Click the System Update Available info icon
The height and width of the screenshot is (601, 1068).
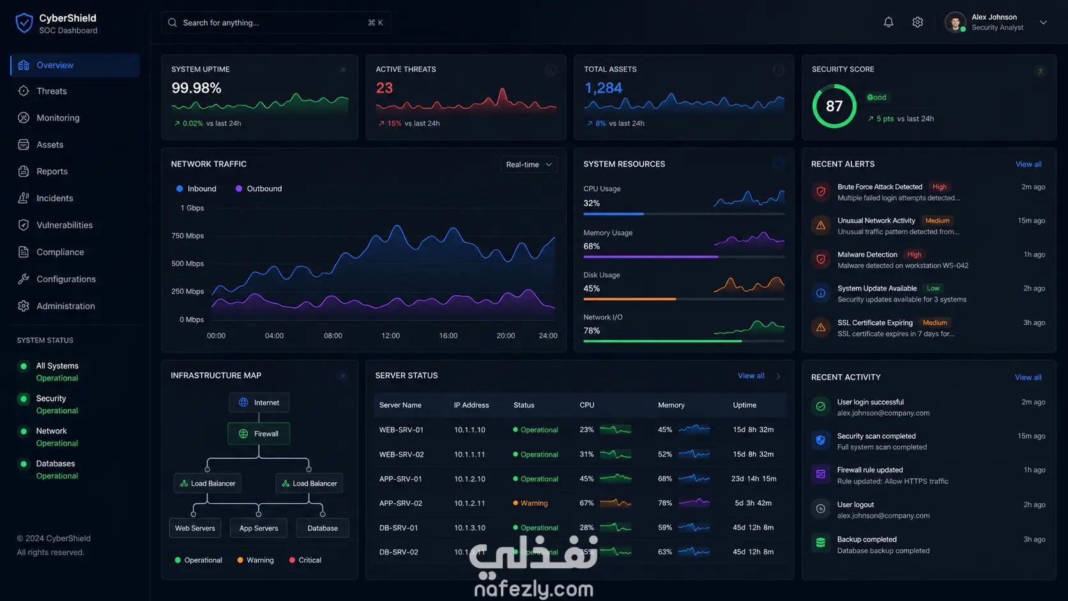click(x=821, y=293)
